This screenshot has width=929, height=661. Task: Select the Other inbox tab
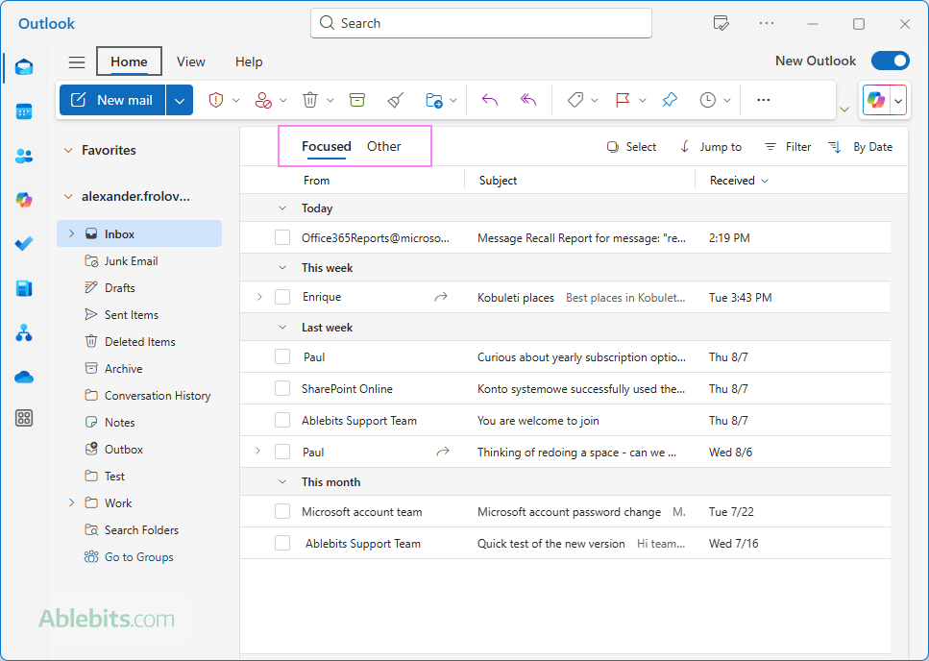(x=384, y=146)
